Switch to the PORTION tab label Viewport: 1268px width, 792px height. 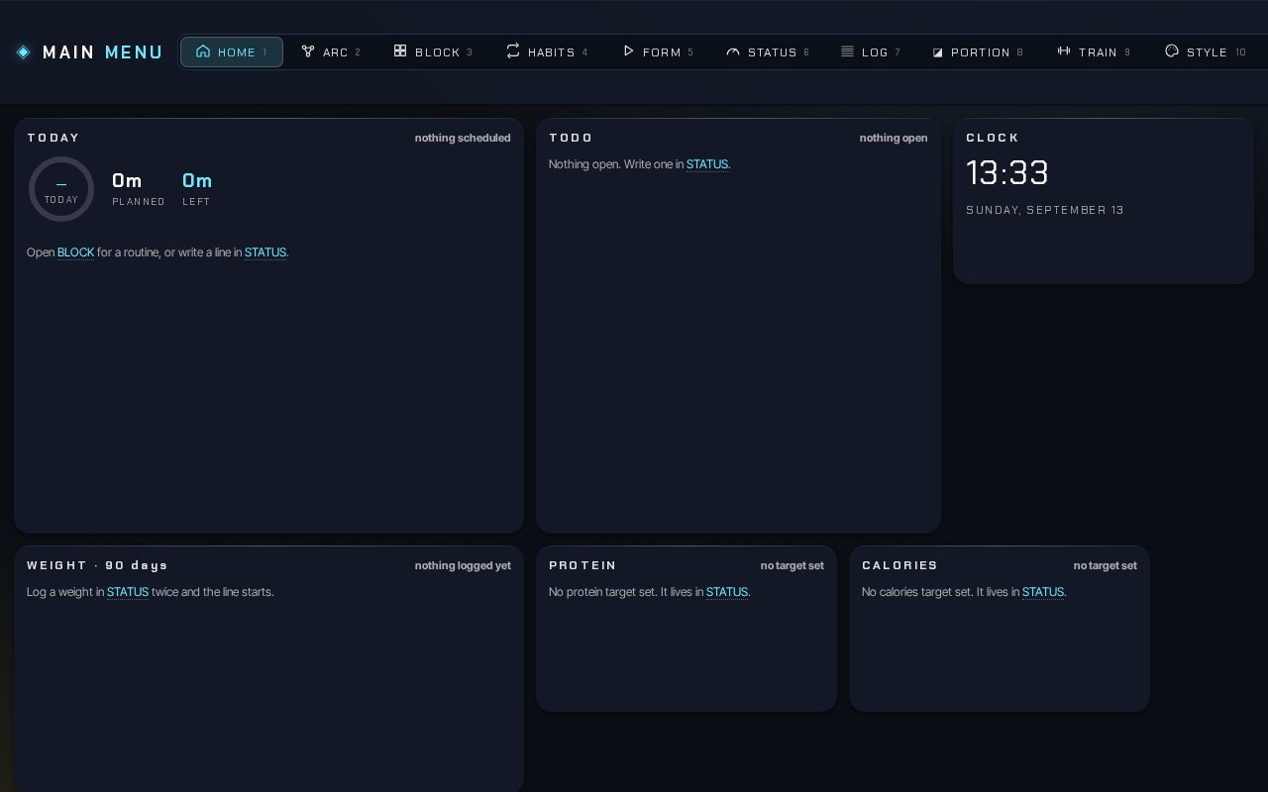click(981, 52)
